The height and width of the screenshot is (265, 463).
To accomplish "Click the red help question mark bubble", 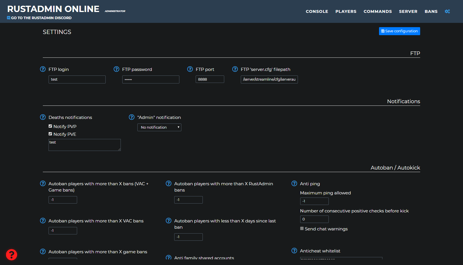I will point(11,255).
